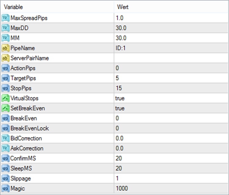Click the string icon next to ServerPairName
Screen dimensions: 229x195
[x=5, y=58]
